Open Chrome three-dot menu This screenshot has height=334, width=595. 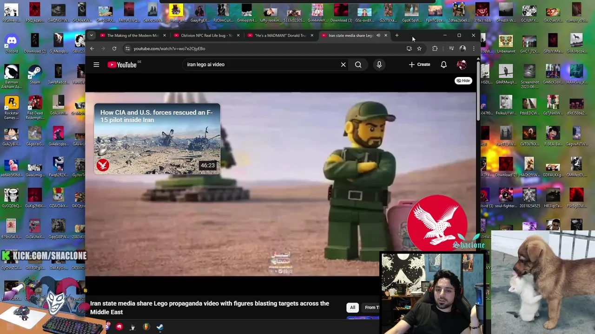pyautogui.click(x=474, y=48)
